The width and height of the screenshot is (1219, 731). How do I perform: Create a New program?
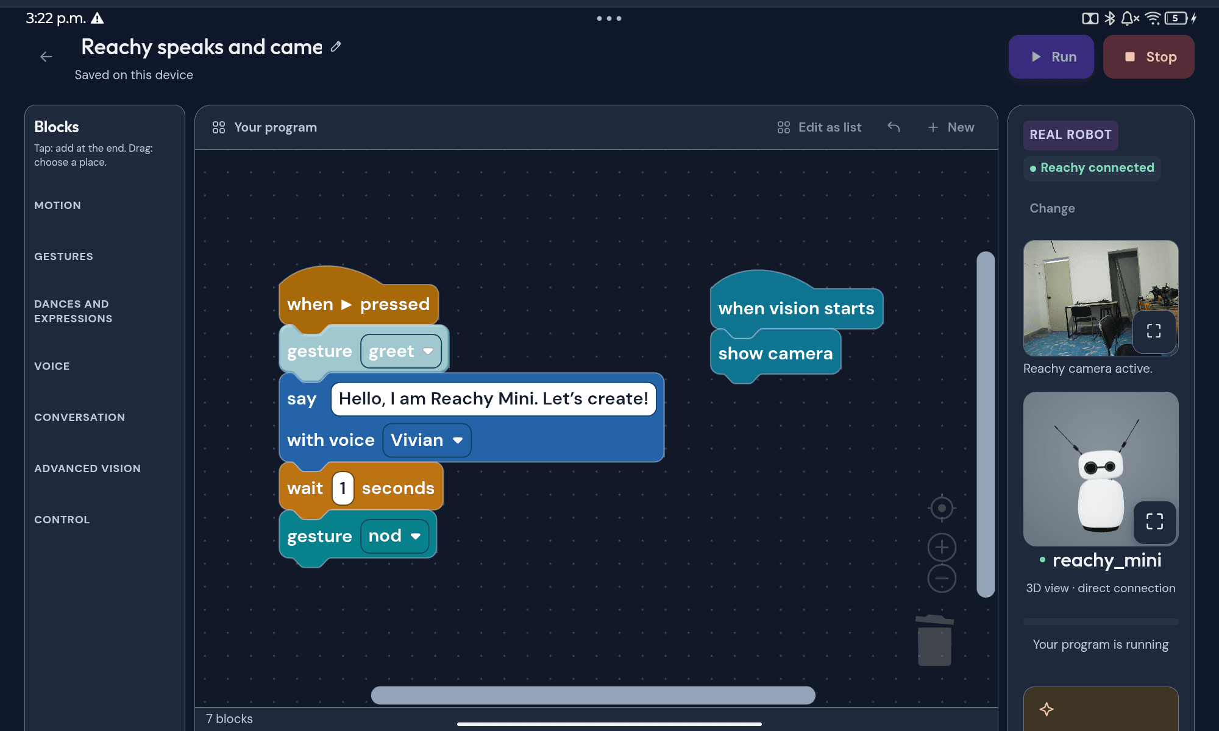click(951, 127)
